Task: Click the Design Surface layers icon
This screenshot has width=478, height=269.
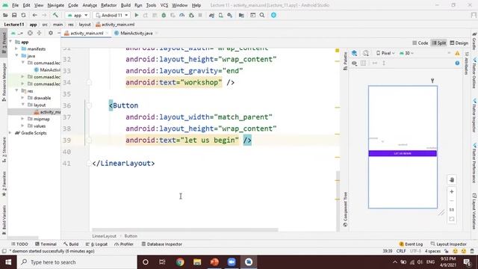Action: pyautogui.click(x=354, y=53)
